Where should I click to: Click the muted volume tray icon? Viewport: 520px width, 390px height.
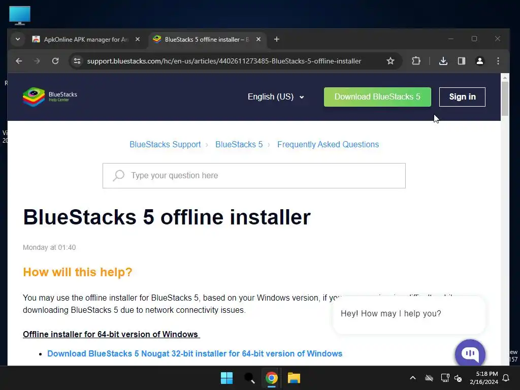458,378
